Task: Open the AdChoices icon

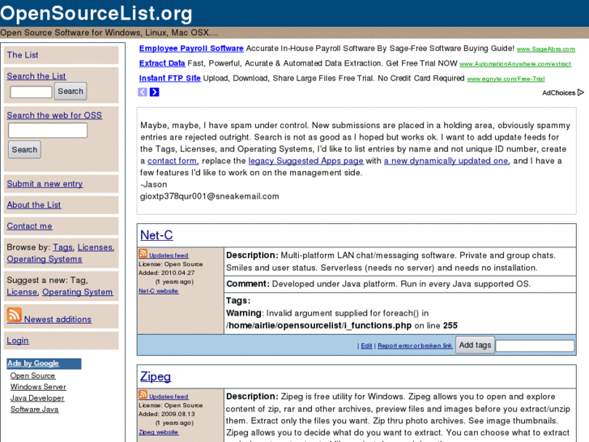Action: point(581,92)
